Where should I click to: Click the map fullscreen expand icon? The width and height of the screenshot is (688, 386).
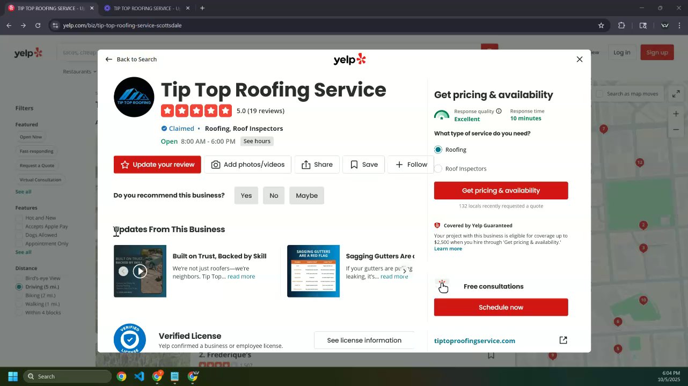click(676, 94)
